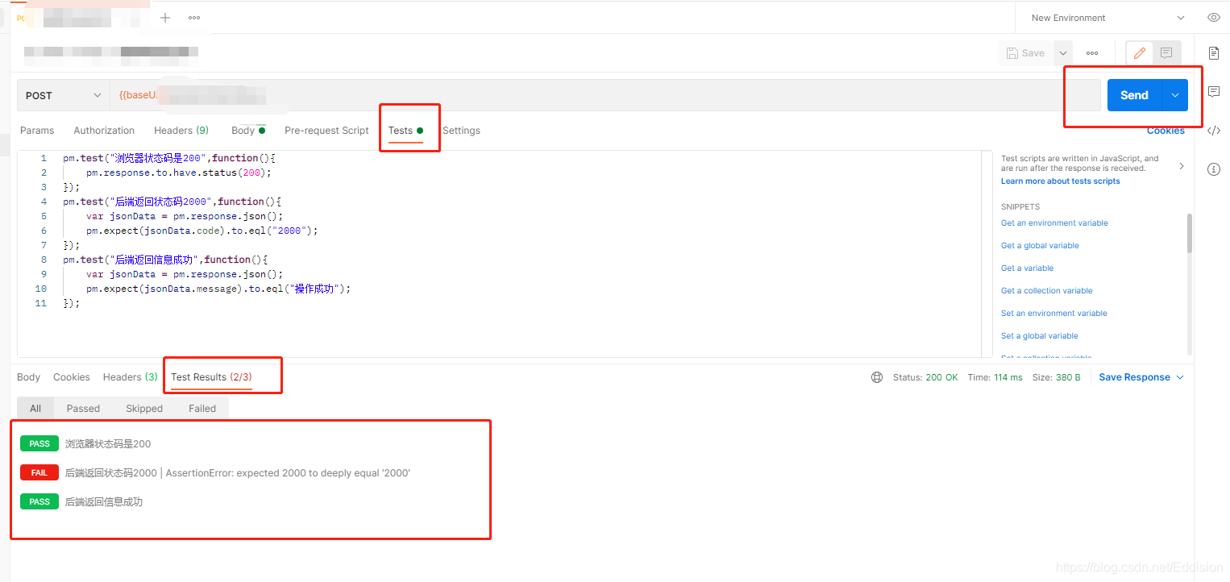The height and width of the screenshot is (582, 1230).
Task: Filter test results by Passed
Action: 83,409
